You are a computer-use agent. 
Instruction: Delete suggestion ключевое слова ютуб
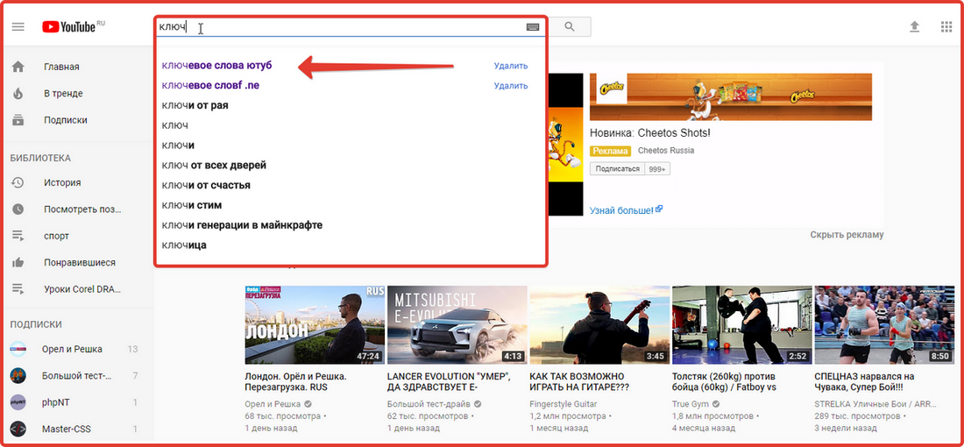click(x=510, y=66)
